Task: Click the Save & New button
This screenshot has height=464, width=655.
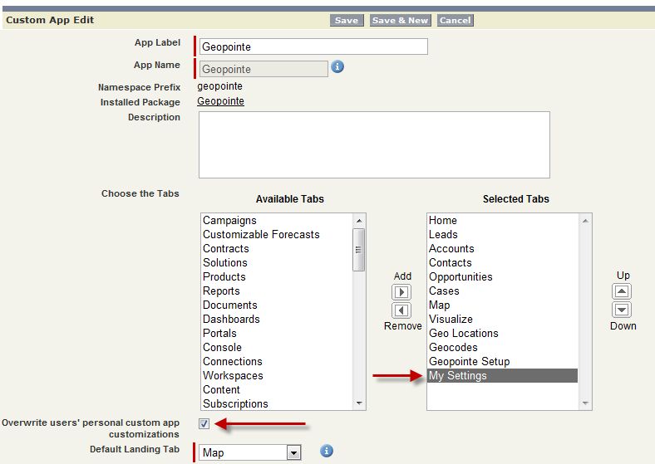Action: tap(400, 21)
